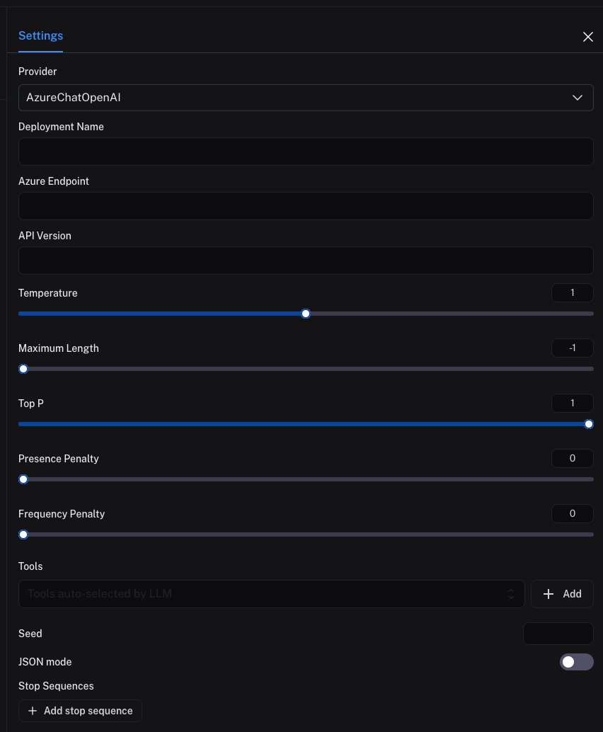
Task: Click the up-down chevrons in the Tools selector
Action: (511, 594)
